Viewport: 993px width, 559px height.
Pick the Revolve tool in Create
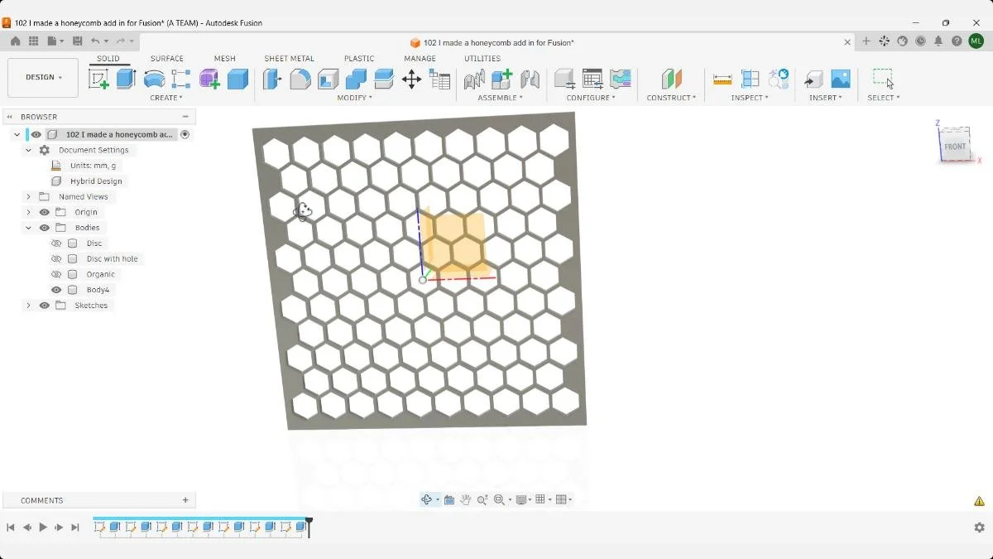click(x=154, y=79)
